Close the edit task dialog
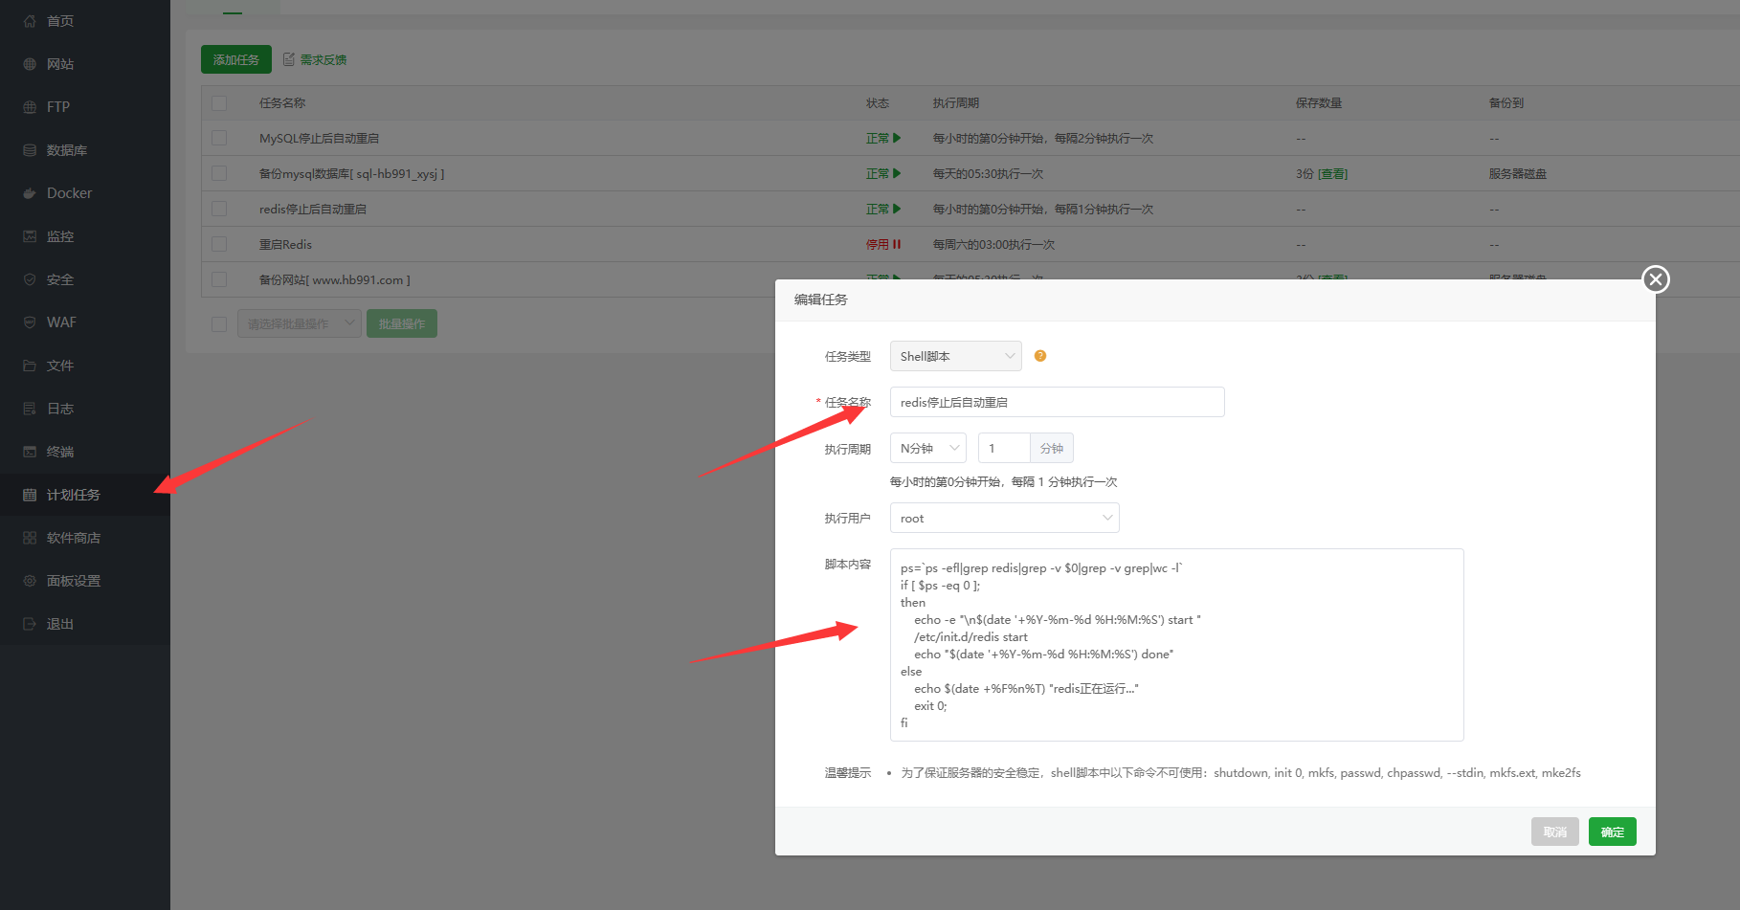1740x910 pixels. tap(1655, 279)
